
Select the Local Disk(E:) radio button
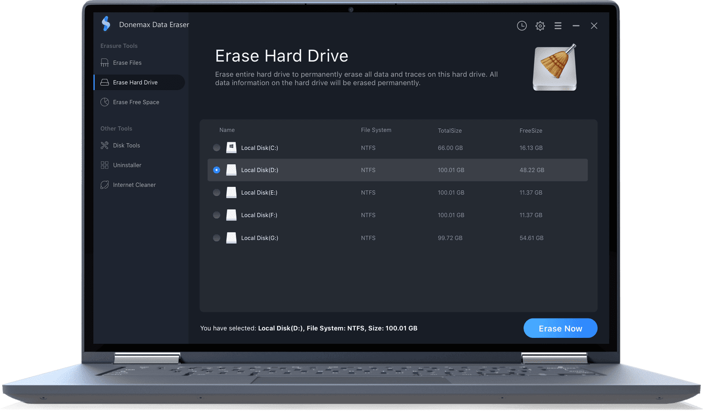(216, 192)
